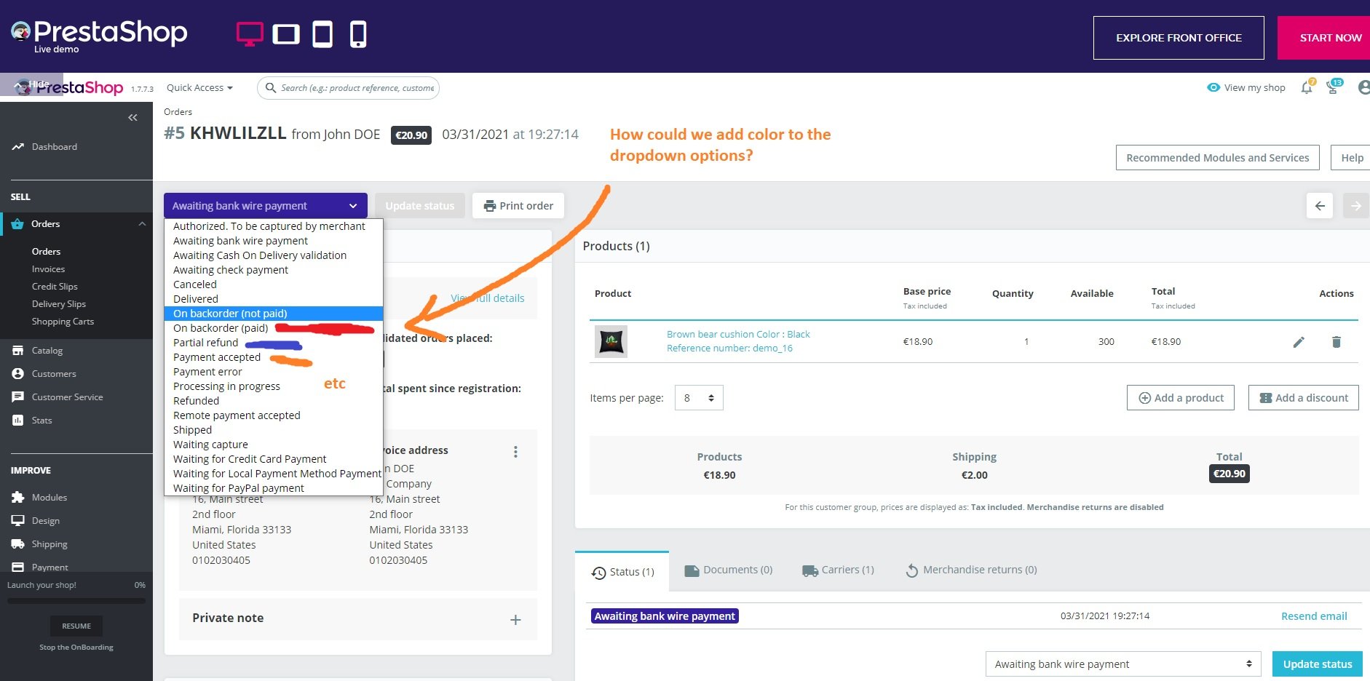Screen dimensions: 1370x681
Task: Collapse the sidebar with double chevron
Action: tap(132, 117)
